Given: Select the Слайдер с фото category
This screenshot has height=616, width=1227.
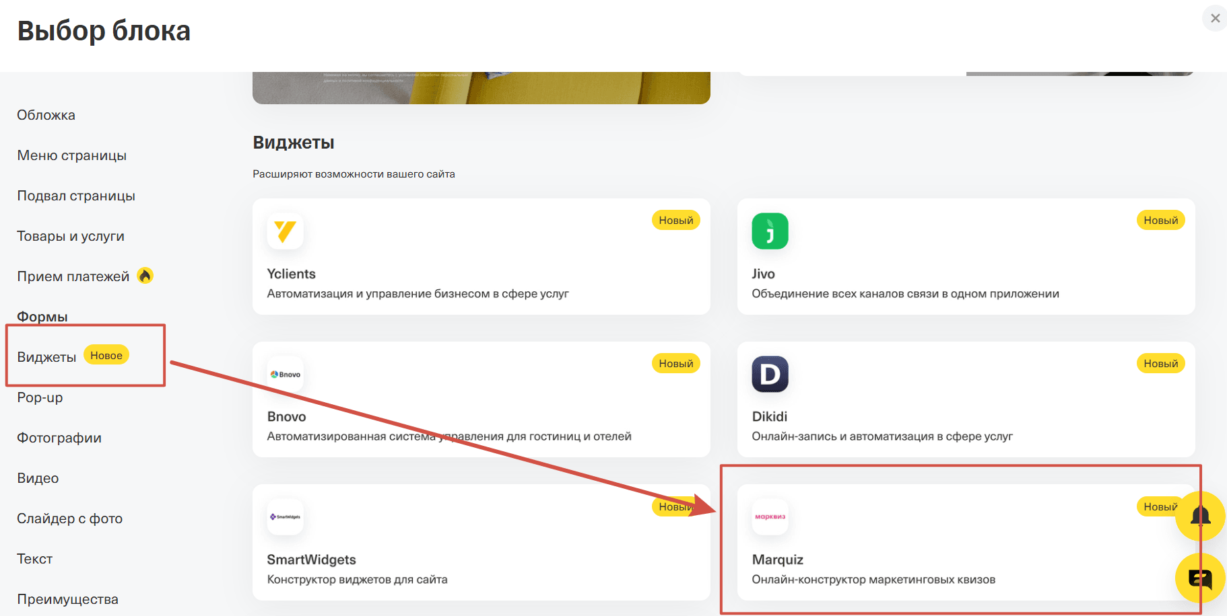Looking at the screenshot, I should point(70,518).
